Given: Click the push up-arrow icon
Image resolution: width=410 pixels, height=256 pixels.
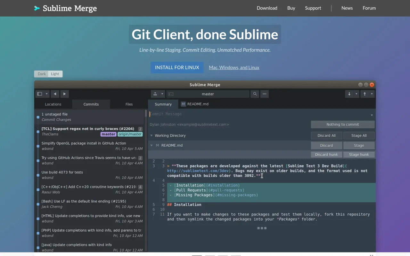Looking at the screenshot, I should 365,94.
